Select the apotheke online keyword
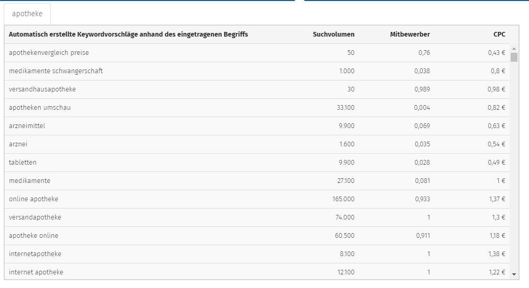The height and width of the screenshot is (288, 529). 34,235
